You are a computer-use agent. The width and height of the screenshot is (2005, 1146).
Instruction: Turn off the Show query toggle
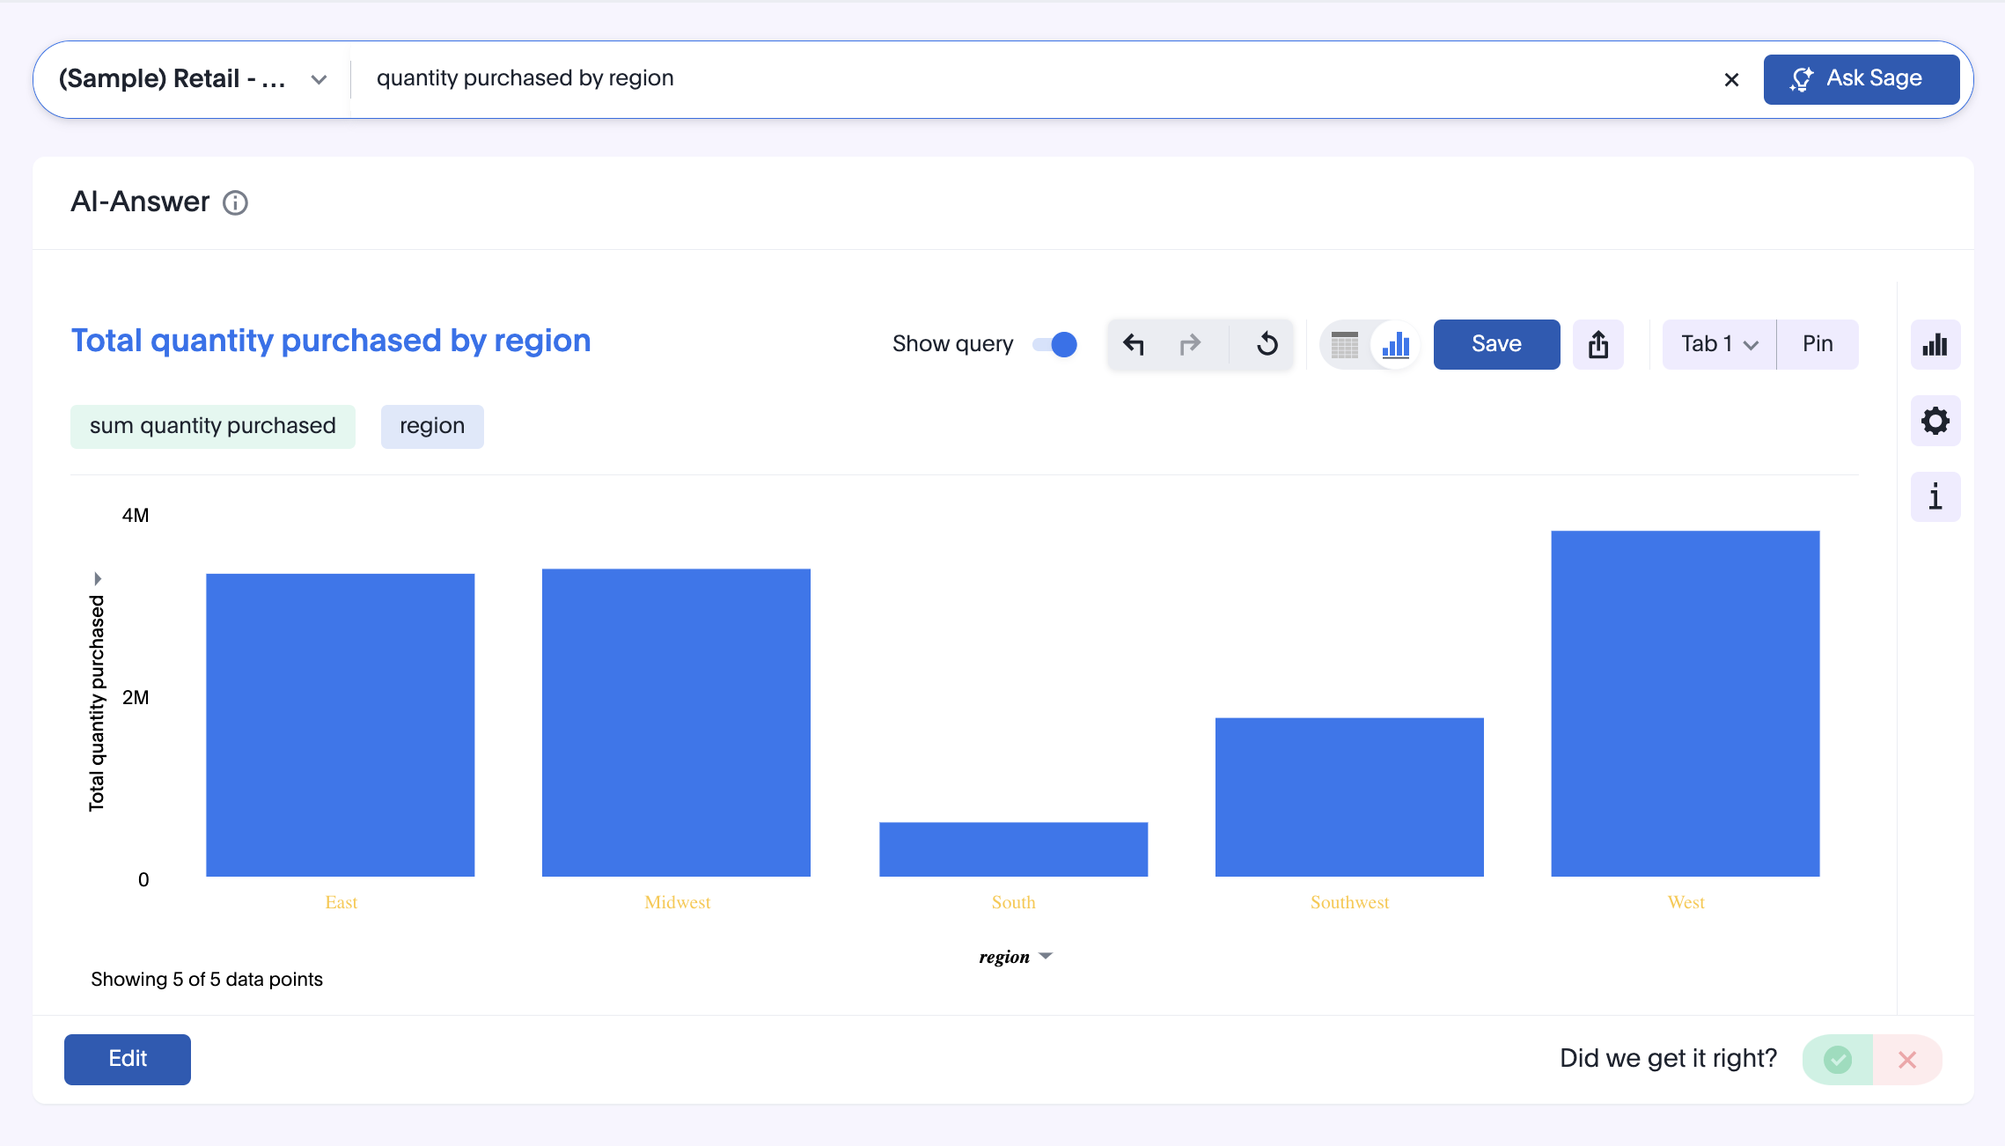[1055, 344]
